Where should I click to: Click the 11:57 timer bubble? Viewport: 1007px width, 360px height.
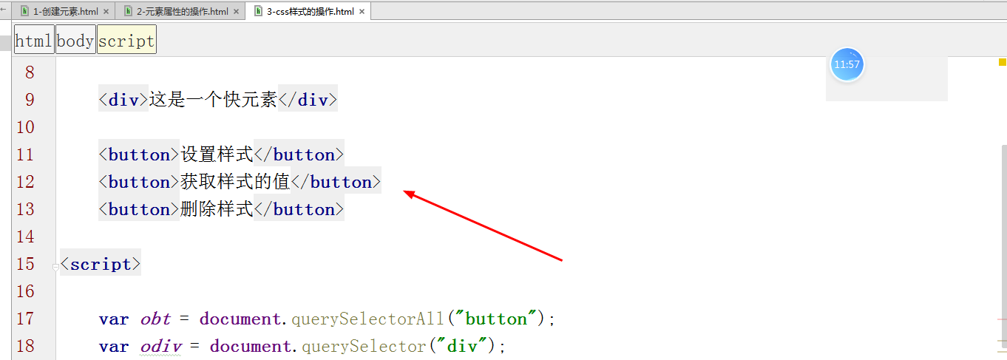(x=847, y=64)
